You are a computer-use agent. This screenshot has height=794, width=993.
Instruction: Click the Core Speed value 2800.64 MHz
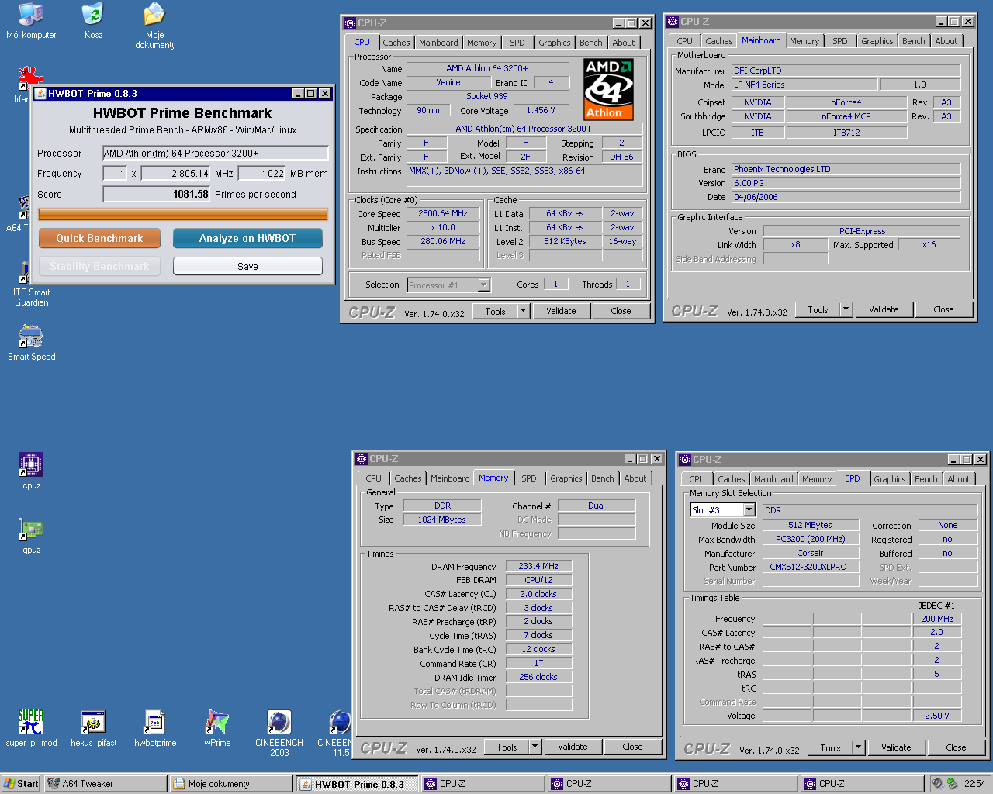pyautogui.click(x=443, y=213)
